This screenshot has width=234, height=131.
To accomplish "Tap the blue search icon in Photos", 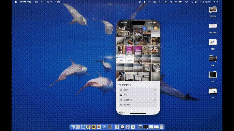I will tap(144, 29).
